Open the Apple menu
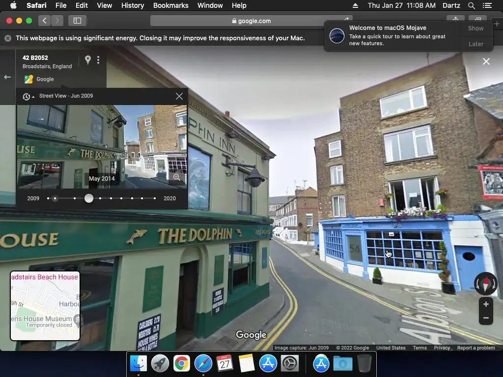The width and height of the screenshot is (503, 377). (x=13, y=5)
